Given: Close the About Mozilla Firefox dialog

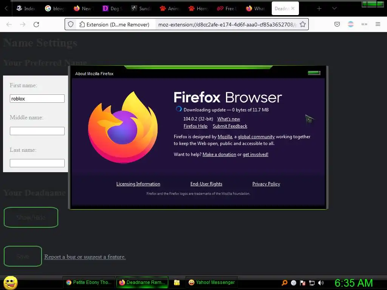Looking at the screenshot, I should (314, 73).
